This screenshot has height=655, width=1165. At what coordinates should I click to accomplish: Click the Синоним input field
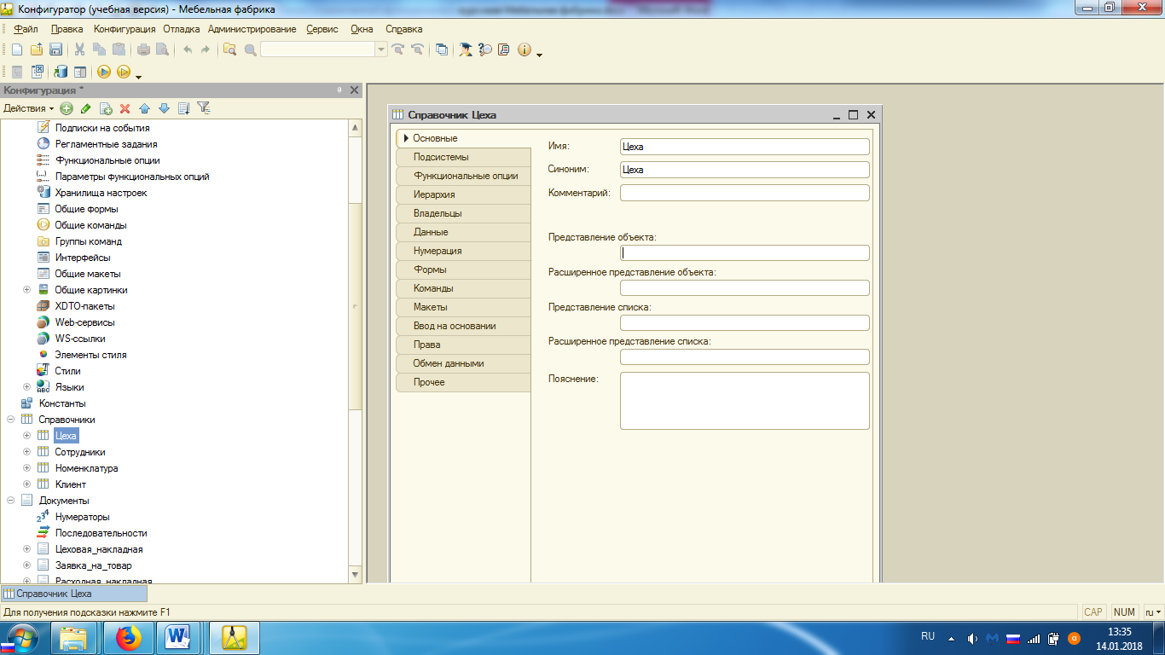745,170
